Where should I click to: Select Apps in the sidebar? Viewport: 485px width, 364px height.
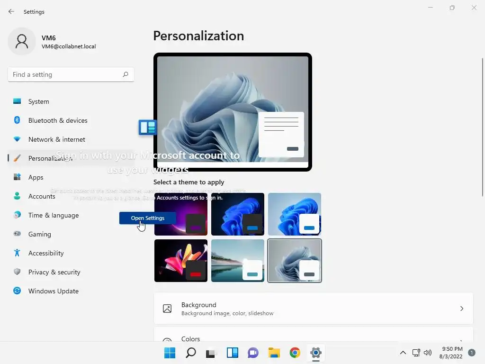click(x=71, y=177)
